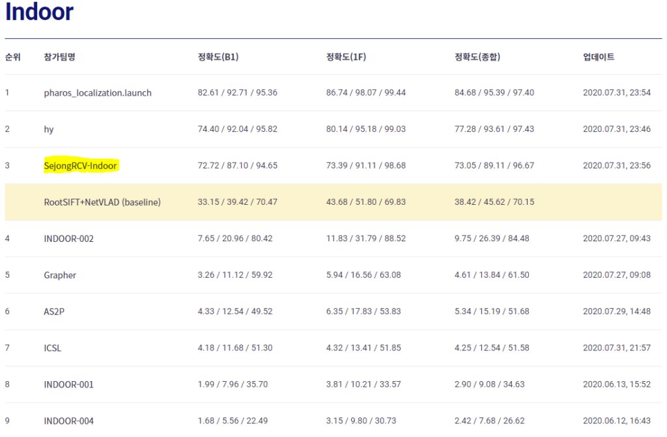Select the 정확도(종합) column header

[477, 57]
